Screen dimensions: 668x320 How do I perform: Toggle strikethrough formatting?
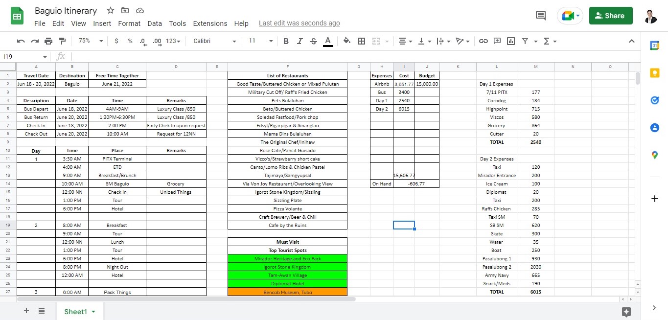point(314,41)
